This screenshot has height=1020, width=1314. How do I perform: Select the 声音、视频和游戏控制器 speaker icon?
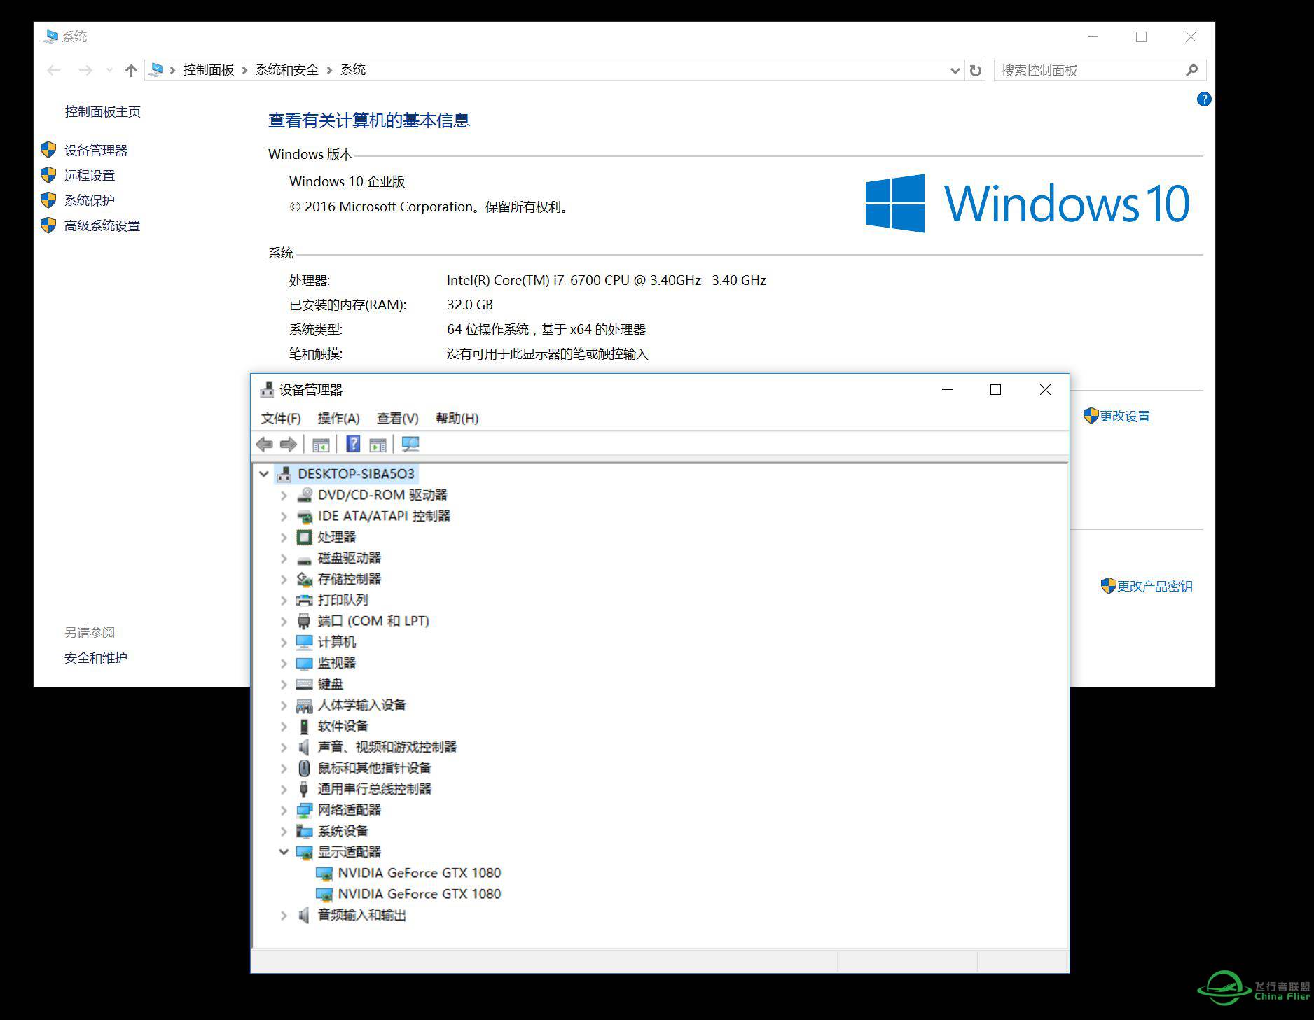pyautogui.click(x=304, y=747)
